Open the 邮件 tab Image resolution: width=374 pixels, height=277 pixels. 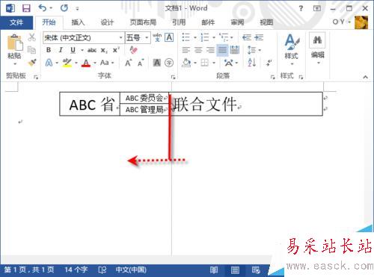(208, 22)
